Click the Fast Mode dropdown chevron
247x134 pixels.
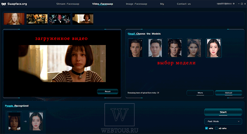click(x=238, y=121)
